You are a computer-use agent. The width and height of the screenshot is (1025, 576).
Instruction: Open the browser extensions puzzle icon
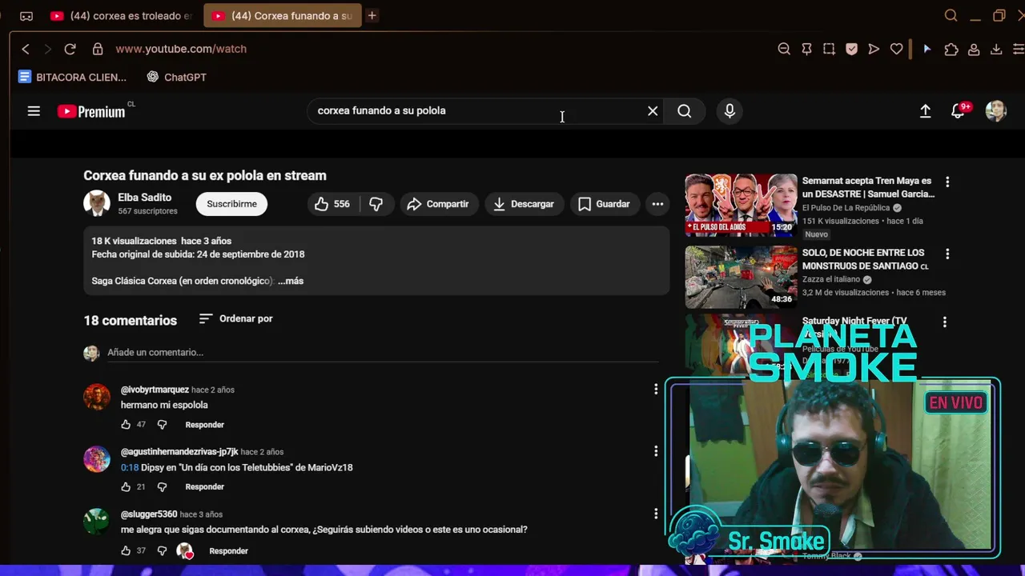coord(951,49)
